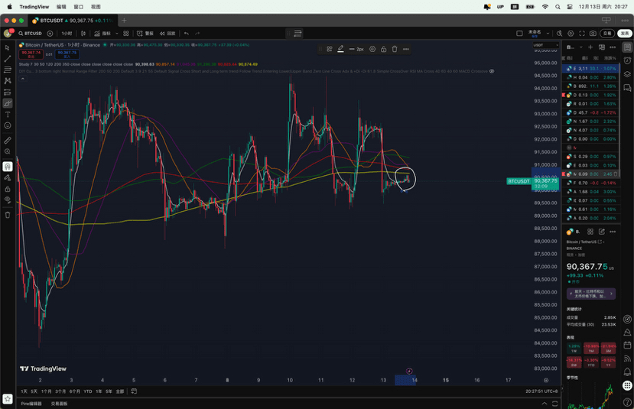Expand the indicators favorites dropdown arrow
This screenshot has height=409, width=634.
(x=117, y=34)
